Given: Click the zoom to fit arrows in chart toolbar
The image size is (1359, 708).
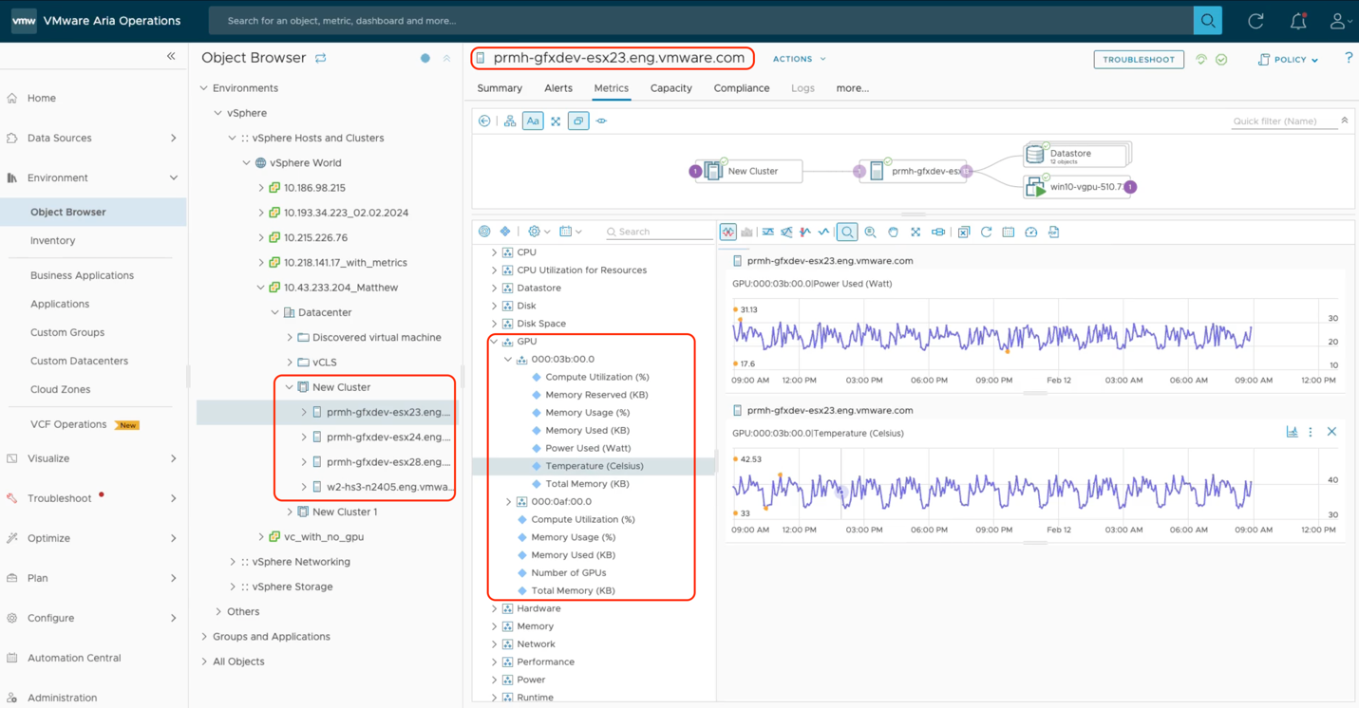Looking at the screenshot, I should click(x=915, y=232).
